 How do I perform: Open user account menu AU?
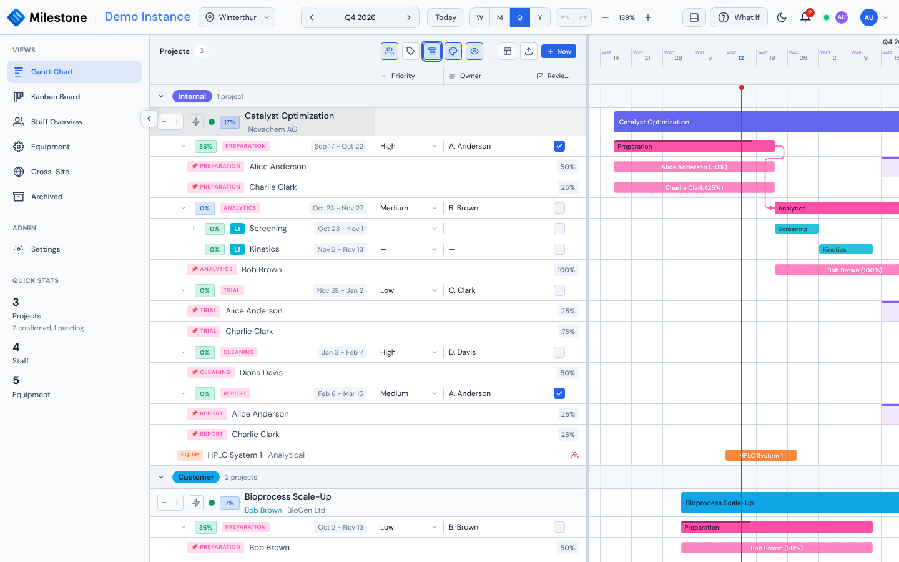873,17
